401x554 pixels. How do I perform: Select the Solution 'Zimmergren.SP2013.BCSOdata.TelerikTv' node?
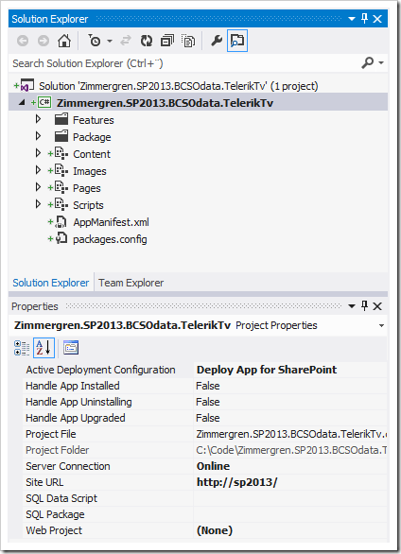pos(179,86)
